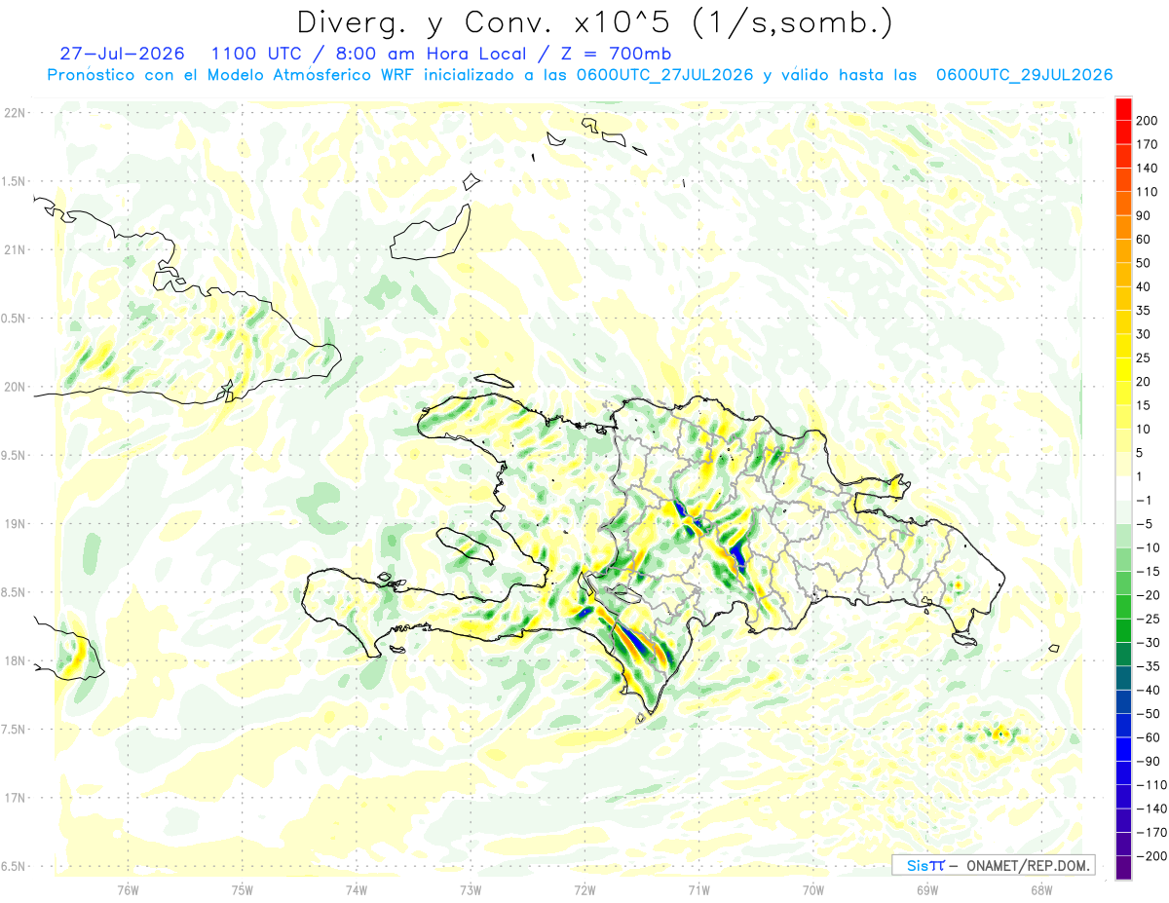Click the '0600UTC_27JUL2026' initialization time

click(x=664, y=75)
